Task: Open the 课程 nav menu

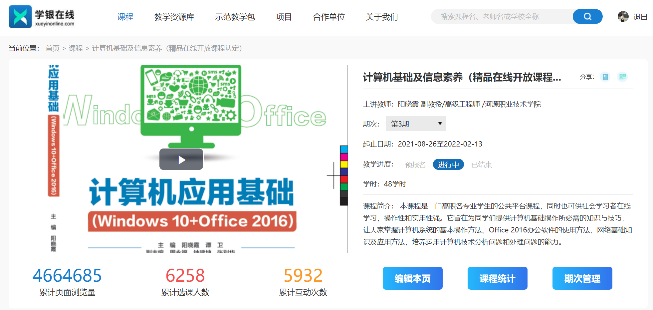Action: [125, 17]
